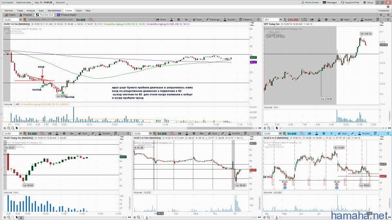Open Studies in OLED Today 5m chart

click(x=104, y=134)
